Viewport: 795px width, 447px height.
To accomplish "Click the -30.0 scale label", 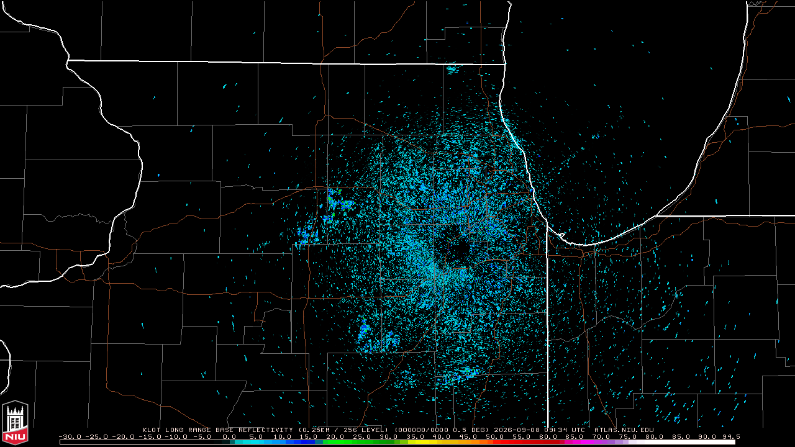I will coord(71,436).
